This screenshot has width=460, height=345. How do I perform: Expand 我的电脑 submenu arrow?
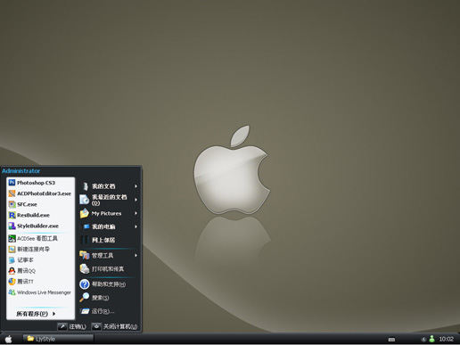136,226
